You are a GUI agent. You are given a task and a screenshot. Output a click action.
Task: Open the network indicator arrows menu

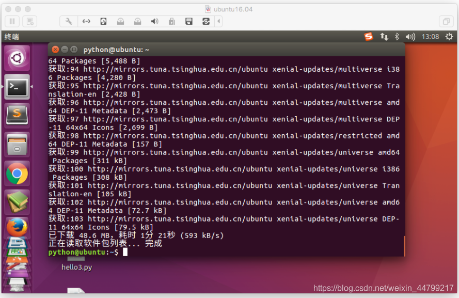click(384, 37)
